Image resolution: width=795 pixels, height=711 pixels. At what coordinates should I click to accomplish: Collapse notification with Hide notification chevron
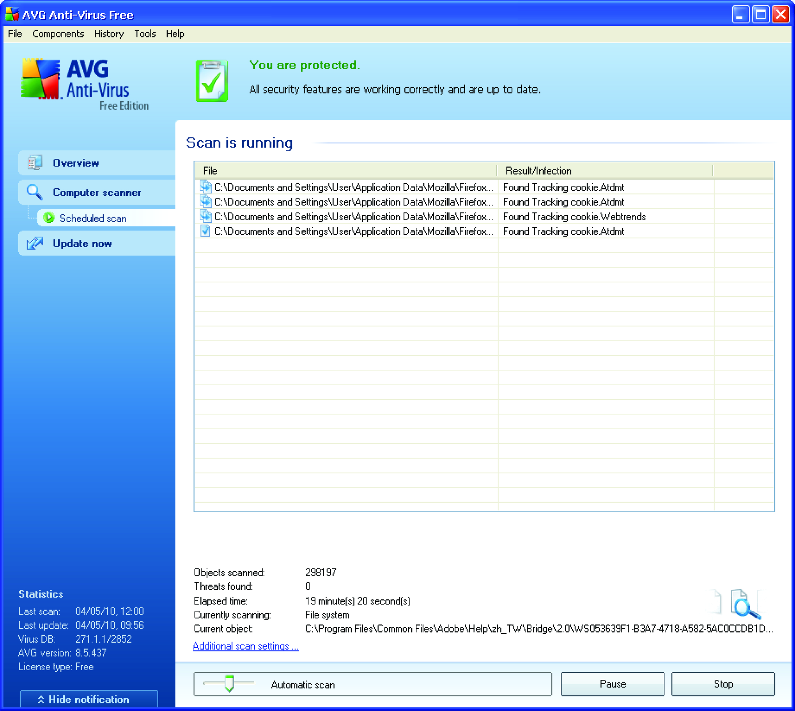click(x=41, y=699)
